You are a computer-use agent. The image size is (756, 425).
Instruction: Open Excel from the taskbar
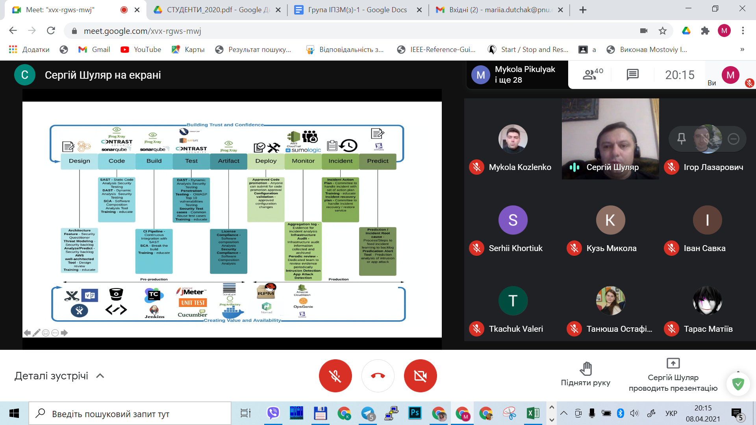pyautogui.click(x=533, y=413)
